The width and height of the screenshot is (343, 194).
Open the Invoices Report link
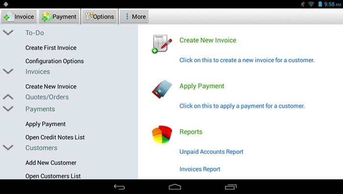coord(200,169)
